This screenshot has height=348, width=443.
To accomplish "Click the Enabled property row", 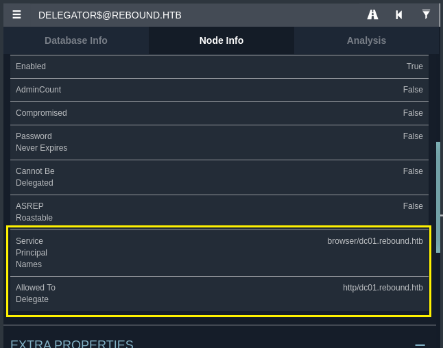I will pyautogui.click(x=219, y=66).
